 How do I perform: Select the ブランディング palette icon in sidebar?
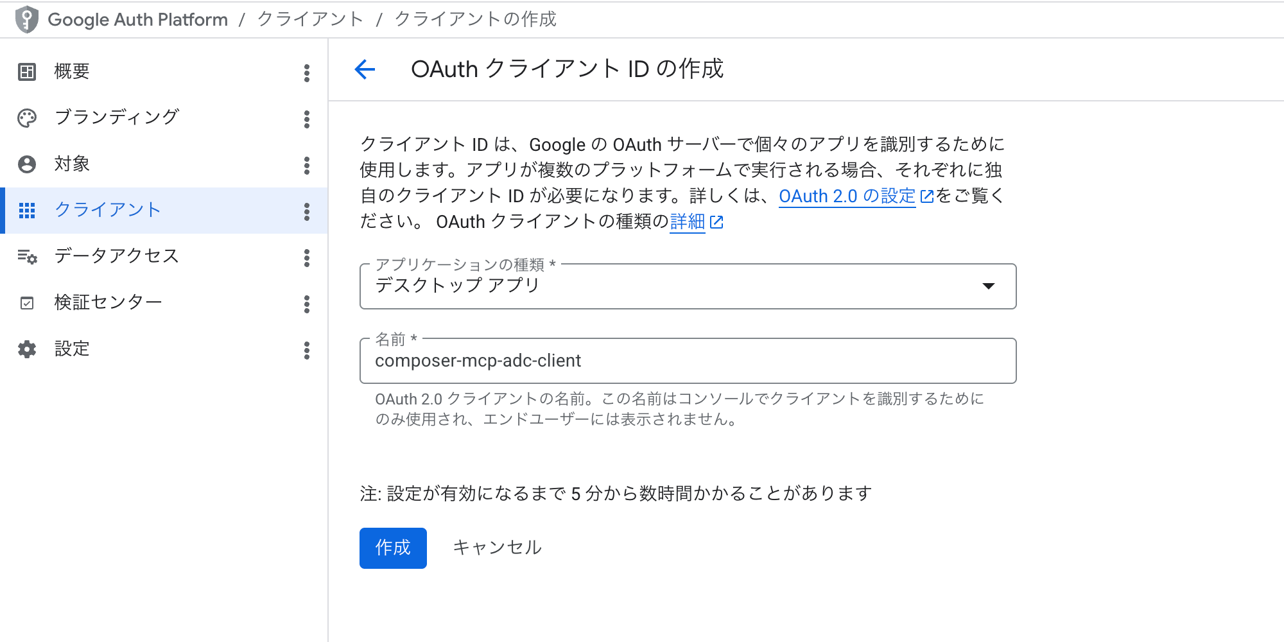26,117
